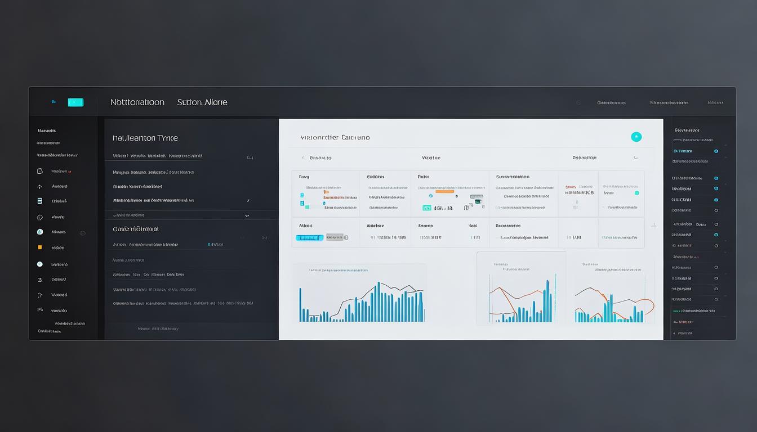757x432 pixels.
Task: Click the orange slider bar in the dashboard card
Action: pos(444,191)
